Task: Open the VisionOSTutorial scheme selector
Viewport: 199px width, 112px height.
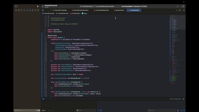Action: [86, 6]
